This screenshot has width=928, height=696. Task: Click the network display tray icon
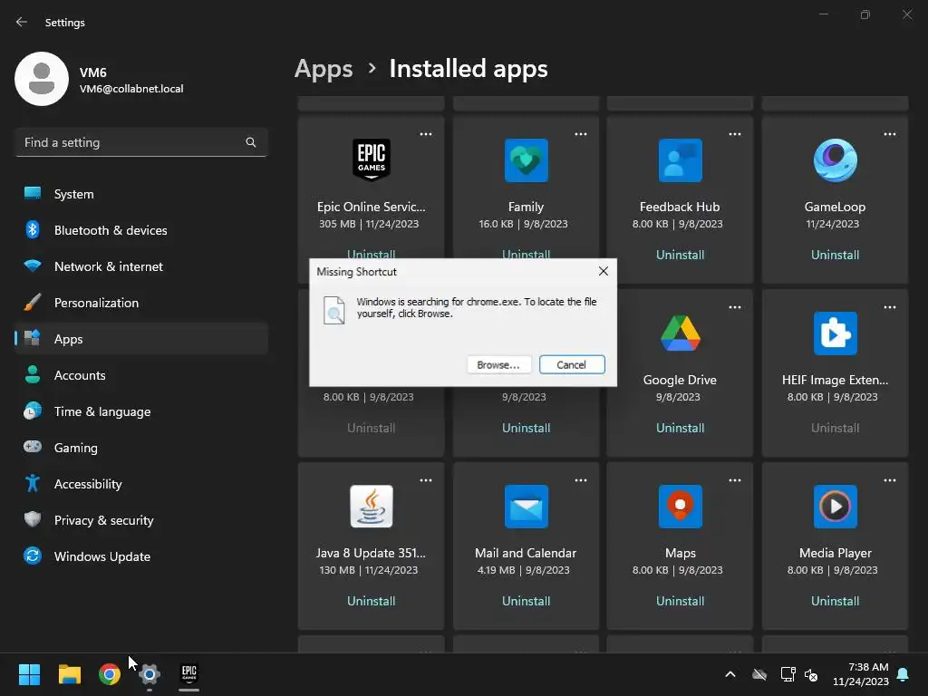tap(788, 674)
